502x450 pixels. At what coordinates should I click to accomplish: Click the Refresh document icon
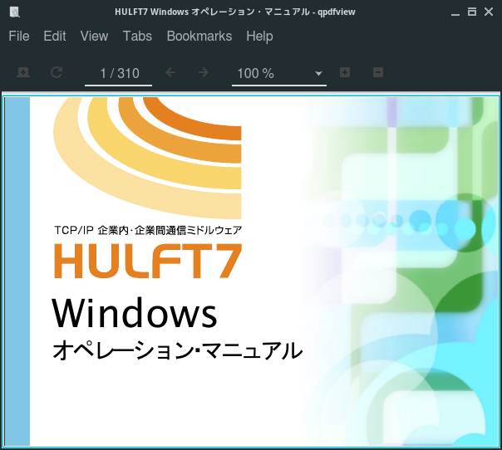pos(57,72)
